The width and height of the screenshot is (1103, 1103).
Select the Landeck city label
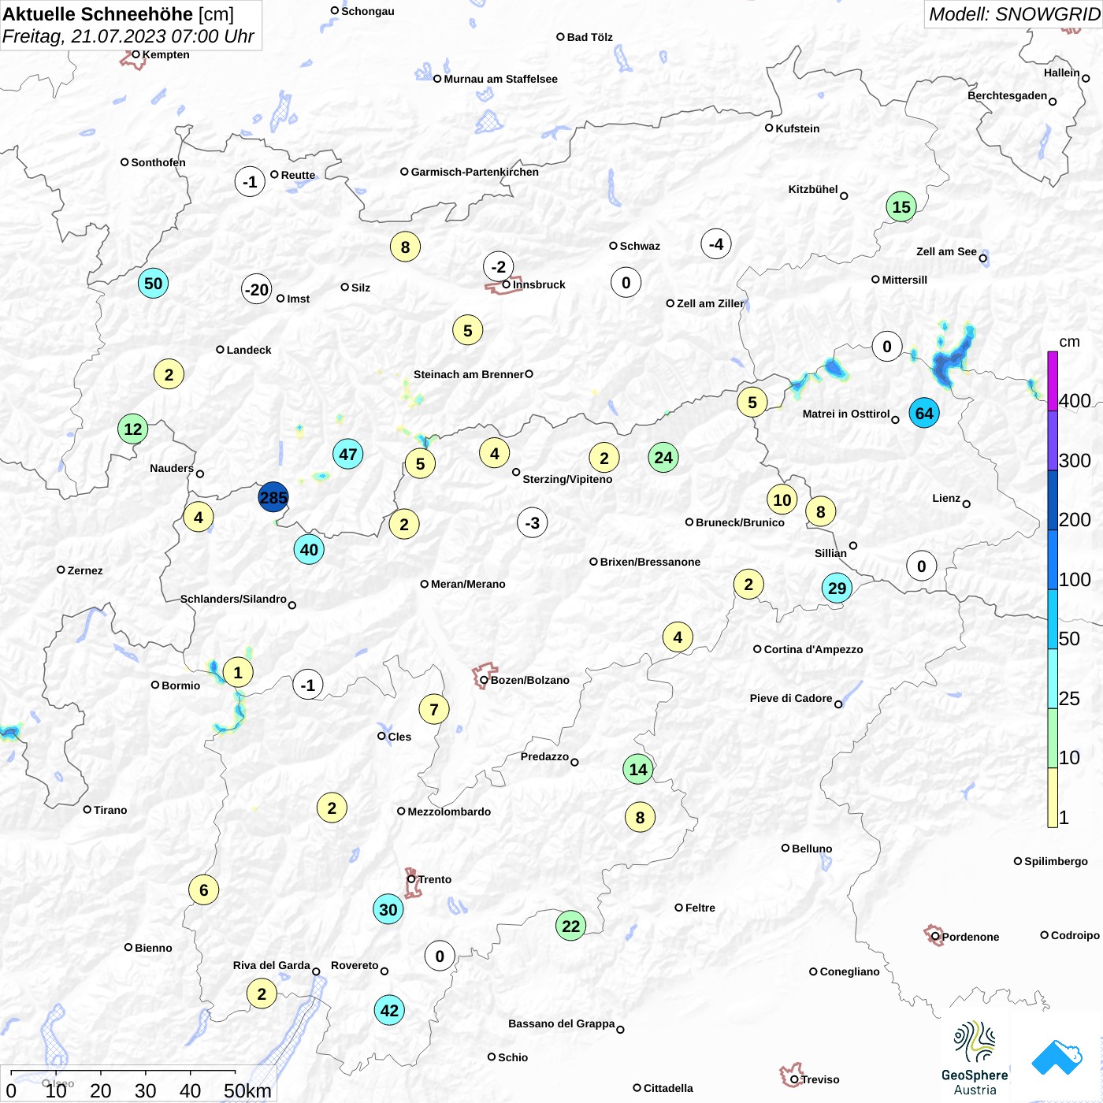pyautogui.click(x=249, y=350)
